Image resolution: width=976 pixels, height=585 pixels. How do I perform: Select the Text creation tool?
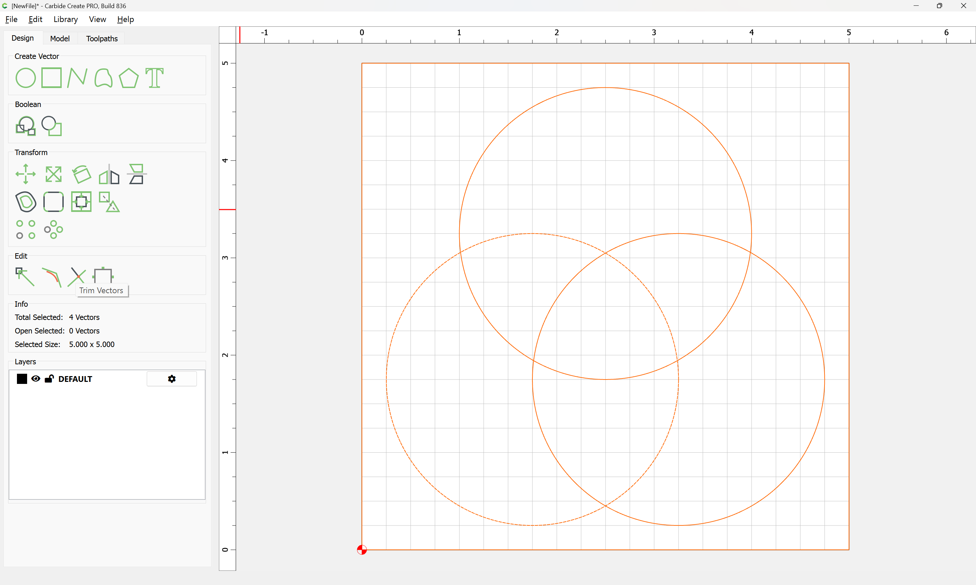(154, 78)
